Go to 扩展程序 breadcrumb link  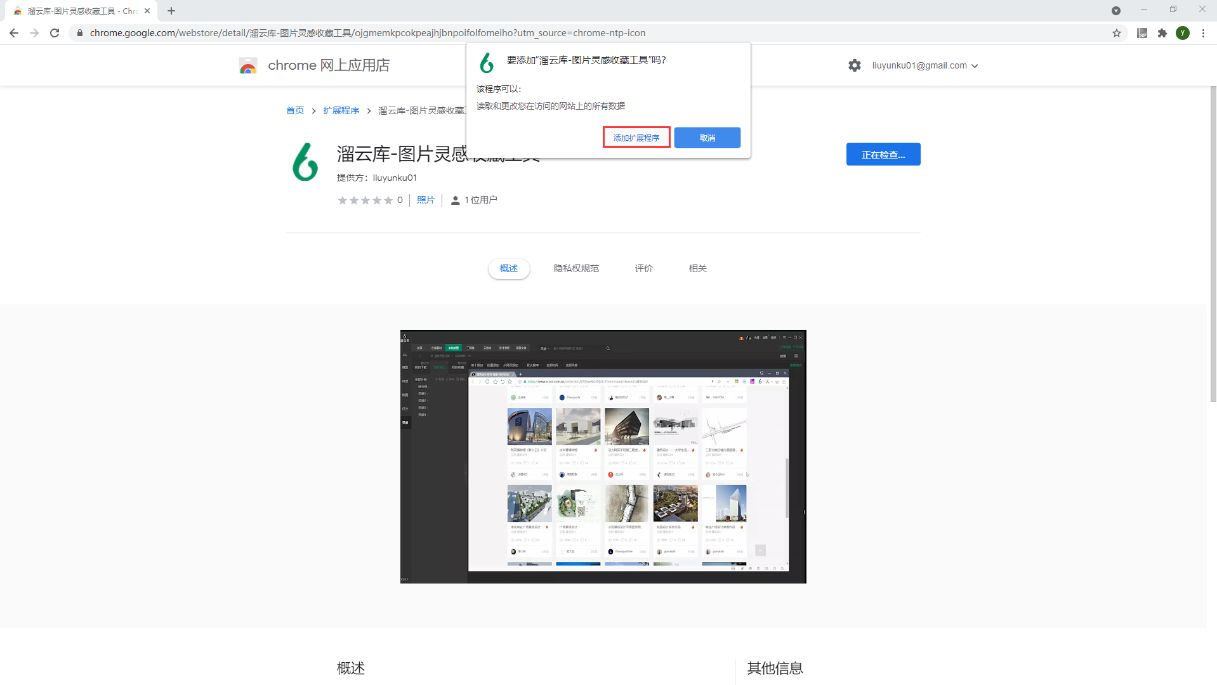coord(341,110)
